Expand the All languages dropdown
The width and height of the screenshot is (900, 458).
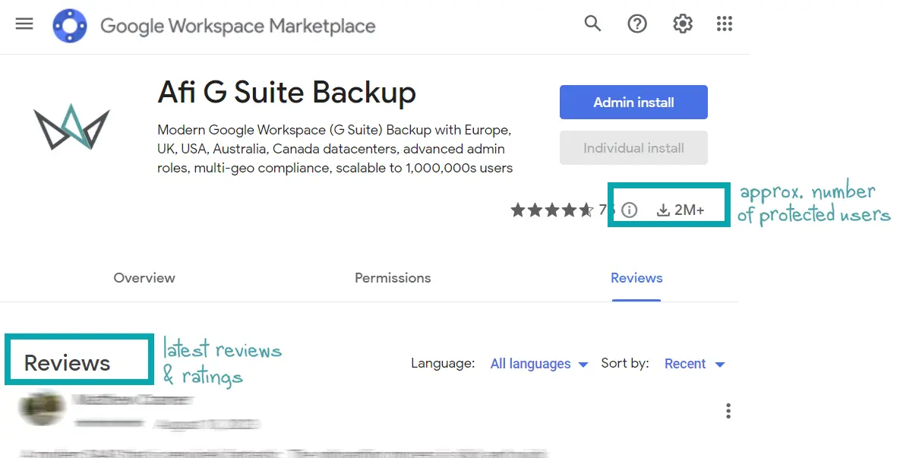(538, 364)
